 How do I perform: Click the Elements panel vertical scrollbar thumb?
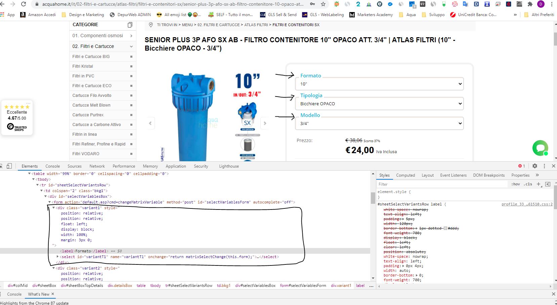(x=373, y=198)
